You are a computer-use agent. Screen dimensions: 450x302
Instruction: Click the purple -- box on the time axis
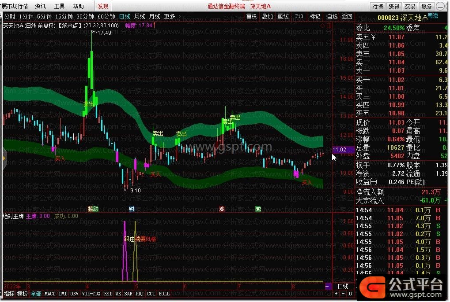(x=328, y=286)
